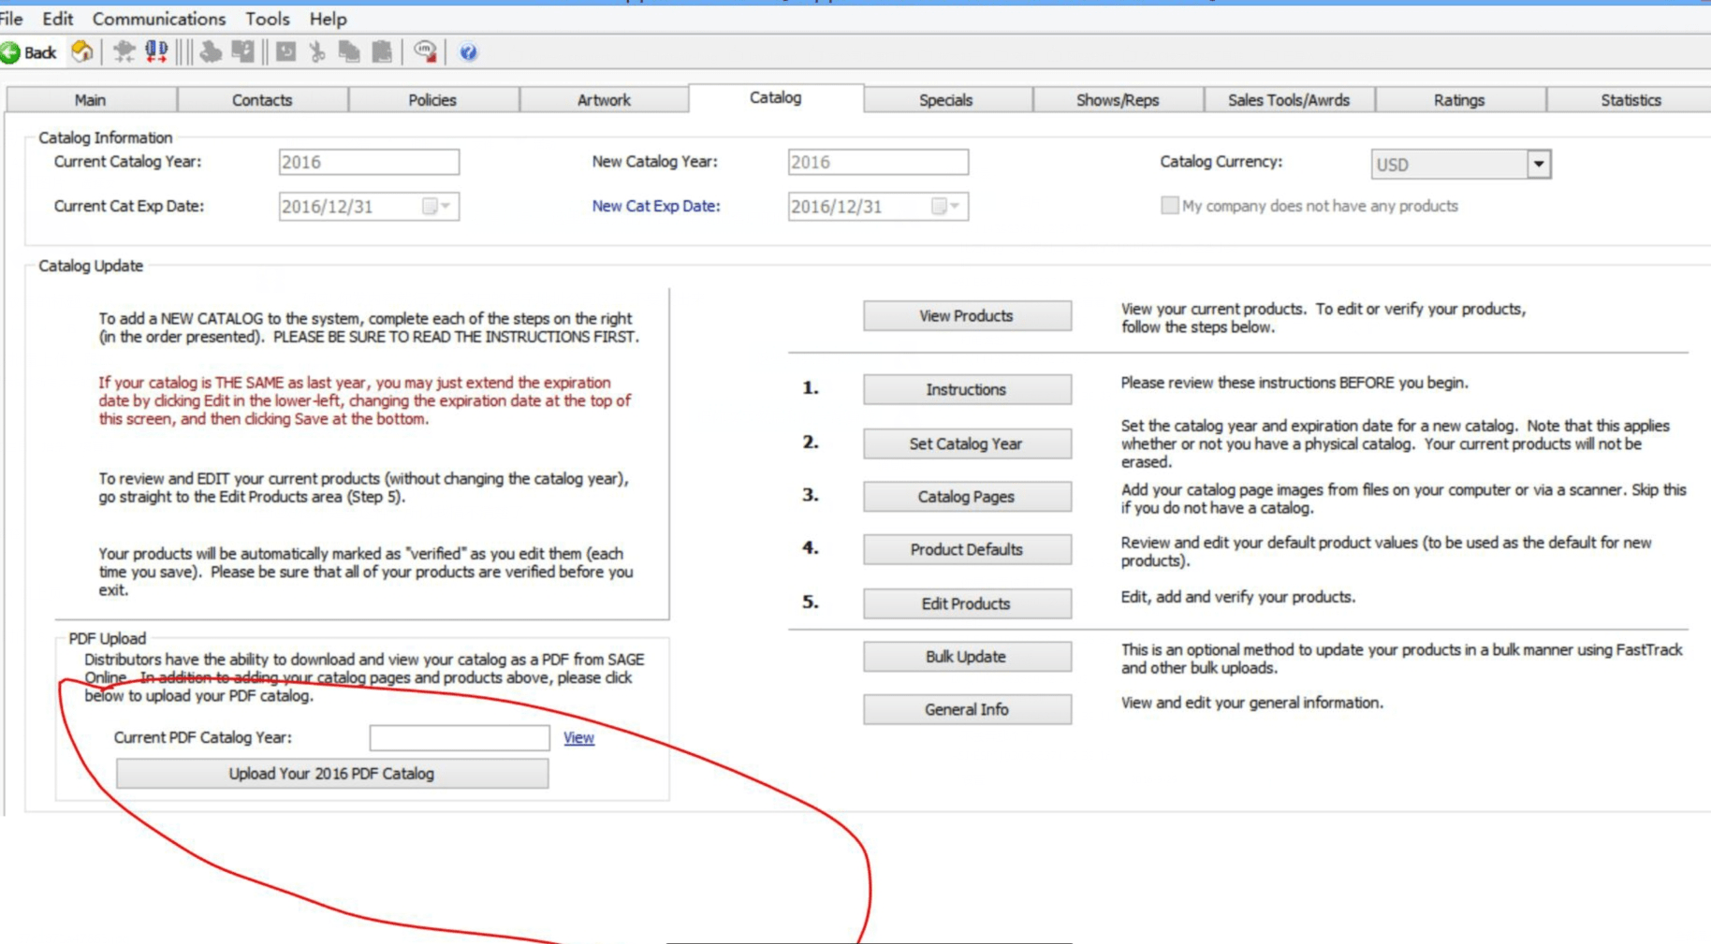Switch to the Statistics tab
Image resolution: width=1711 pixels, height=944 pixels.
(1631, 100)
